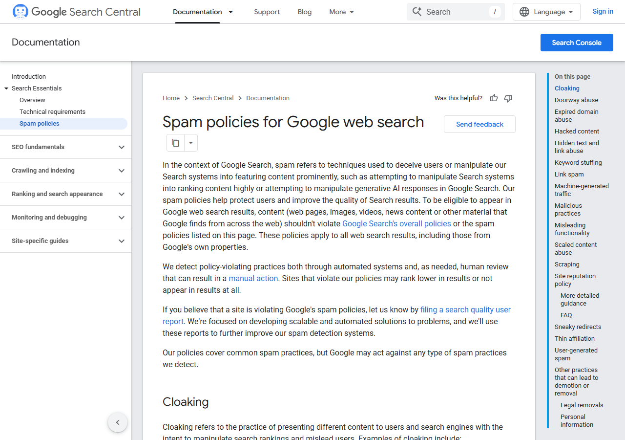Open Introduction in sidebar

29,77
